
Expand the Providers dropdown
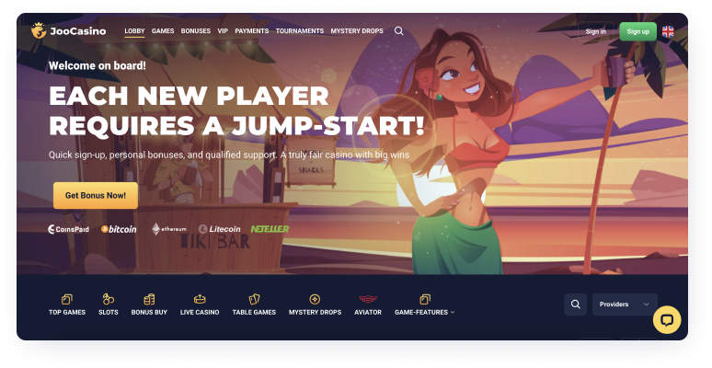[x=625, y=305]
